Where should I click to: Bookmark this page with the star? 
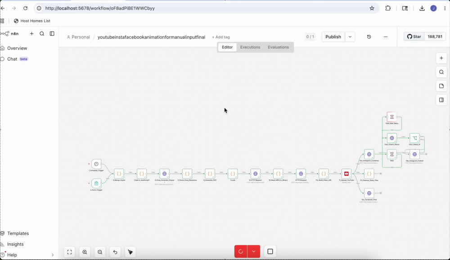pos(372,9)
